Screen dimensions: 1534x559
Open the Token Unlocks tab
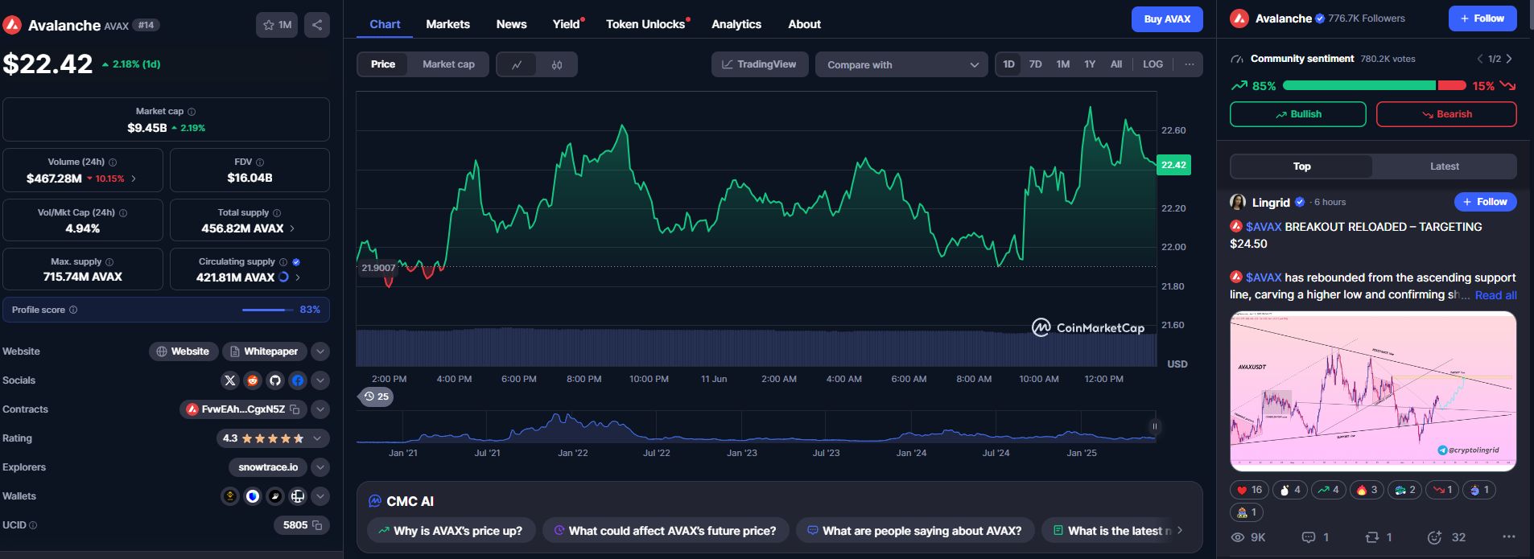645,24
